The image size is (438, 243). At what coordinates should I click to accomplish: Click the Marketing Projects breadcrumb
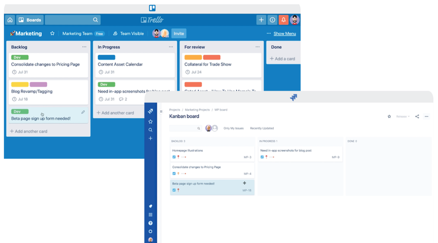[197, 110]
